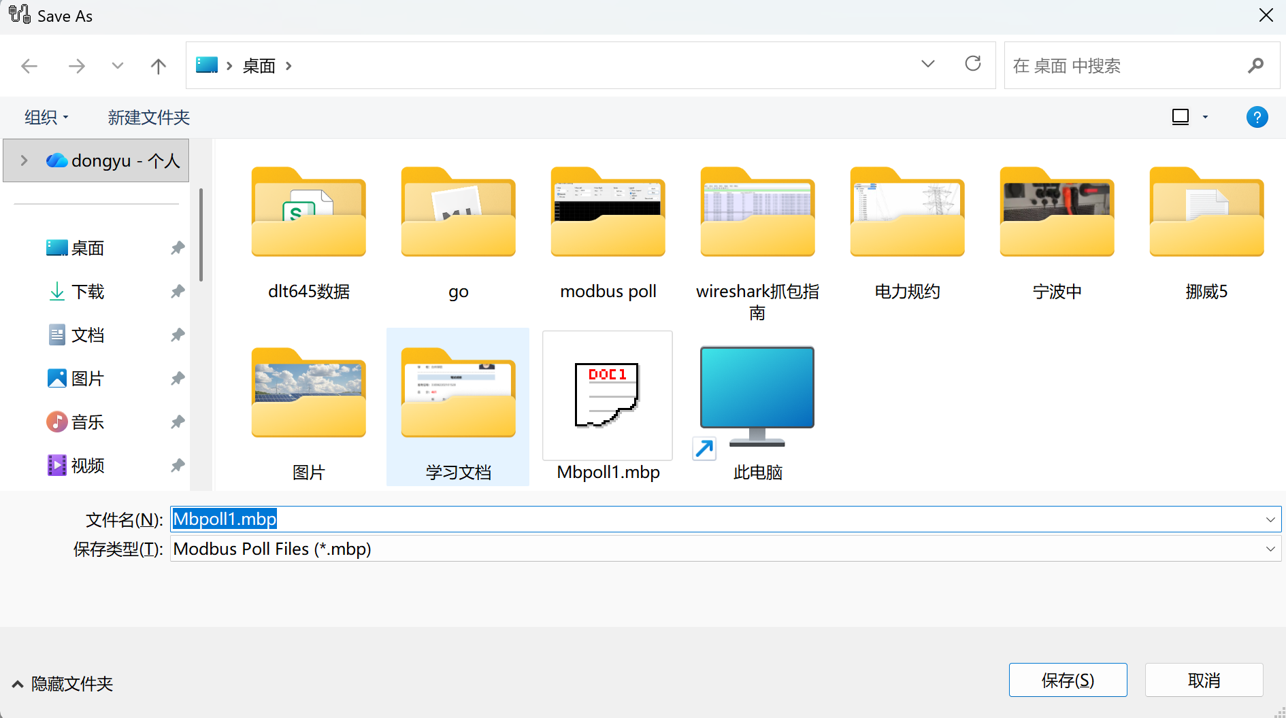Viewport: 1286px width, 718px height.
Task: Click the 桌面 breadcrumb in address bar
Action: pos(259,66)
